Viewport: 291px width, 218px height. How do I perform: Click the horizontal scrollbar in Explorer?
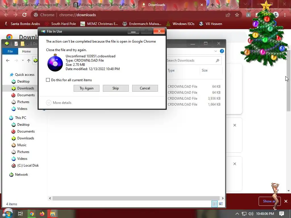pyautogui.click(x=136, y=198)
